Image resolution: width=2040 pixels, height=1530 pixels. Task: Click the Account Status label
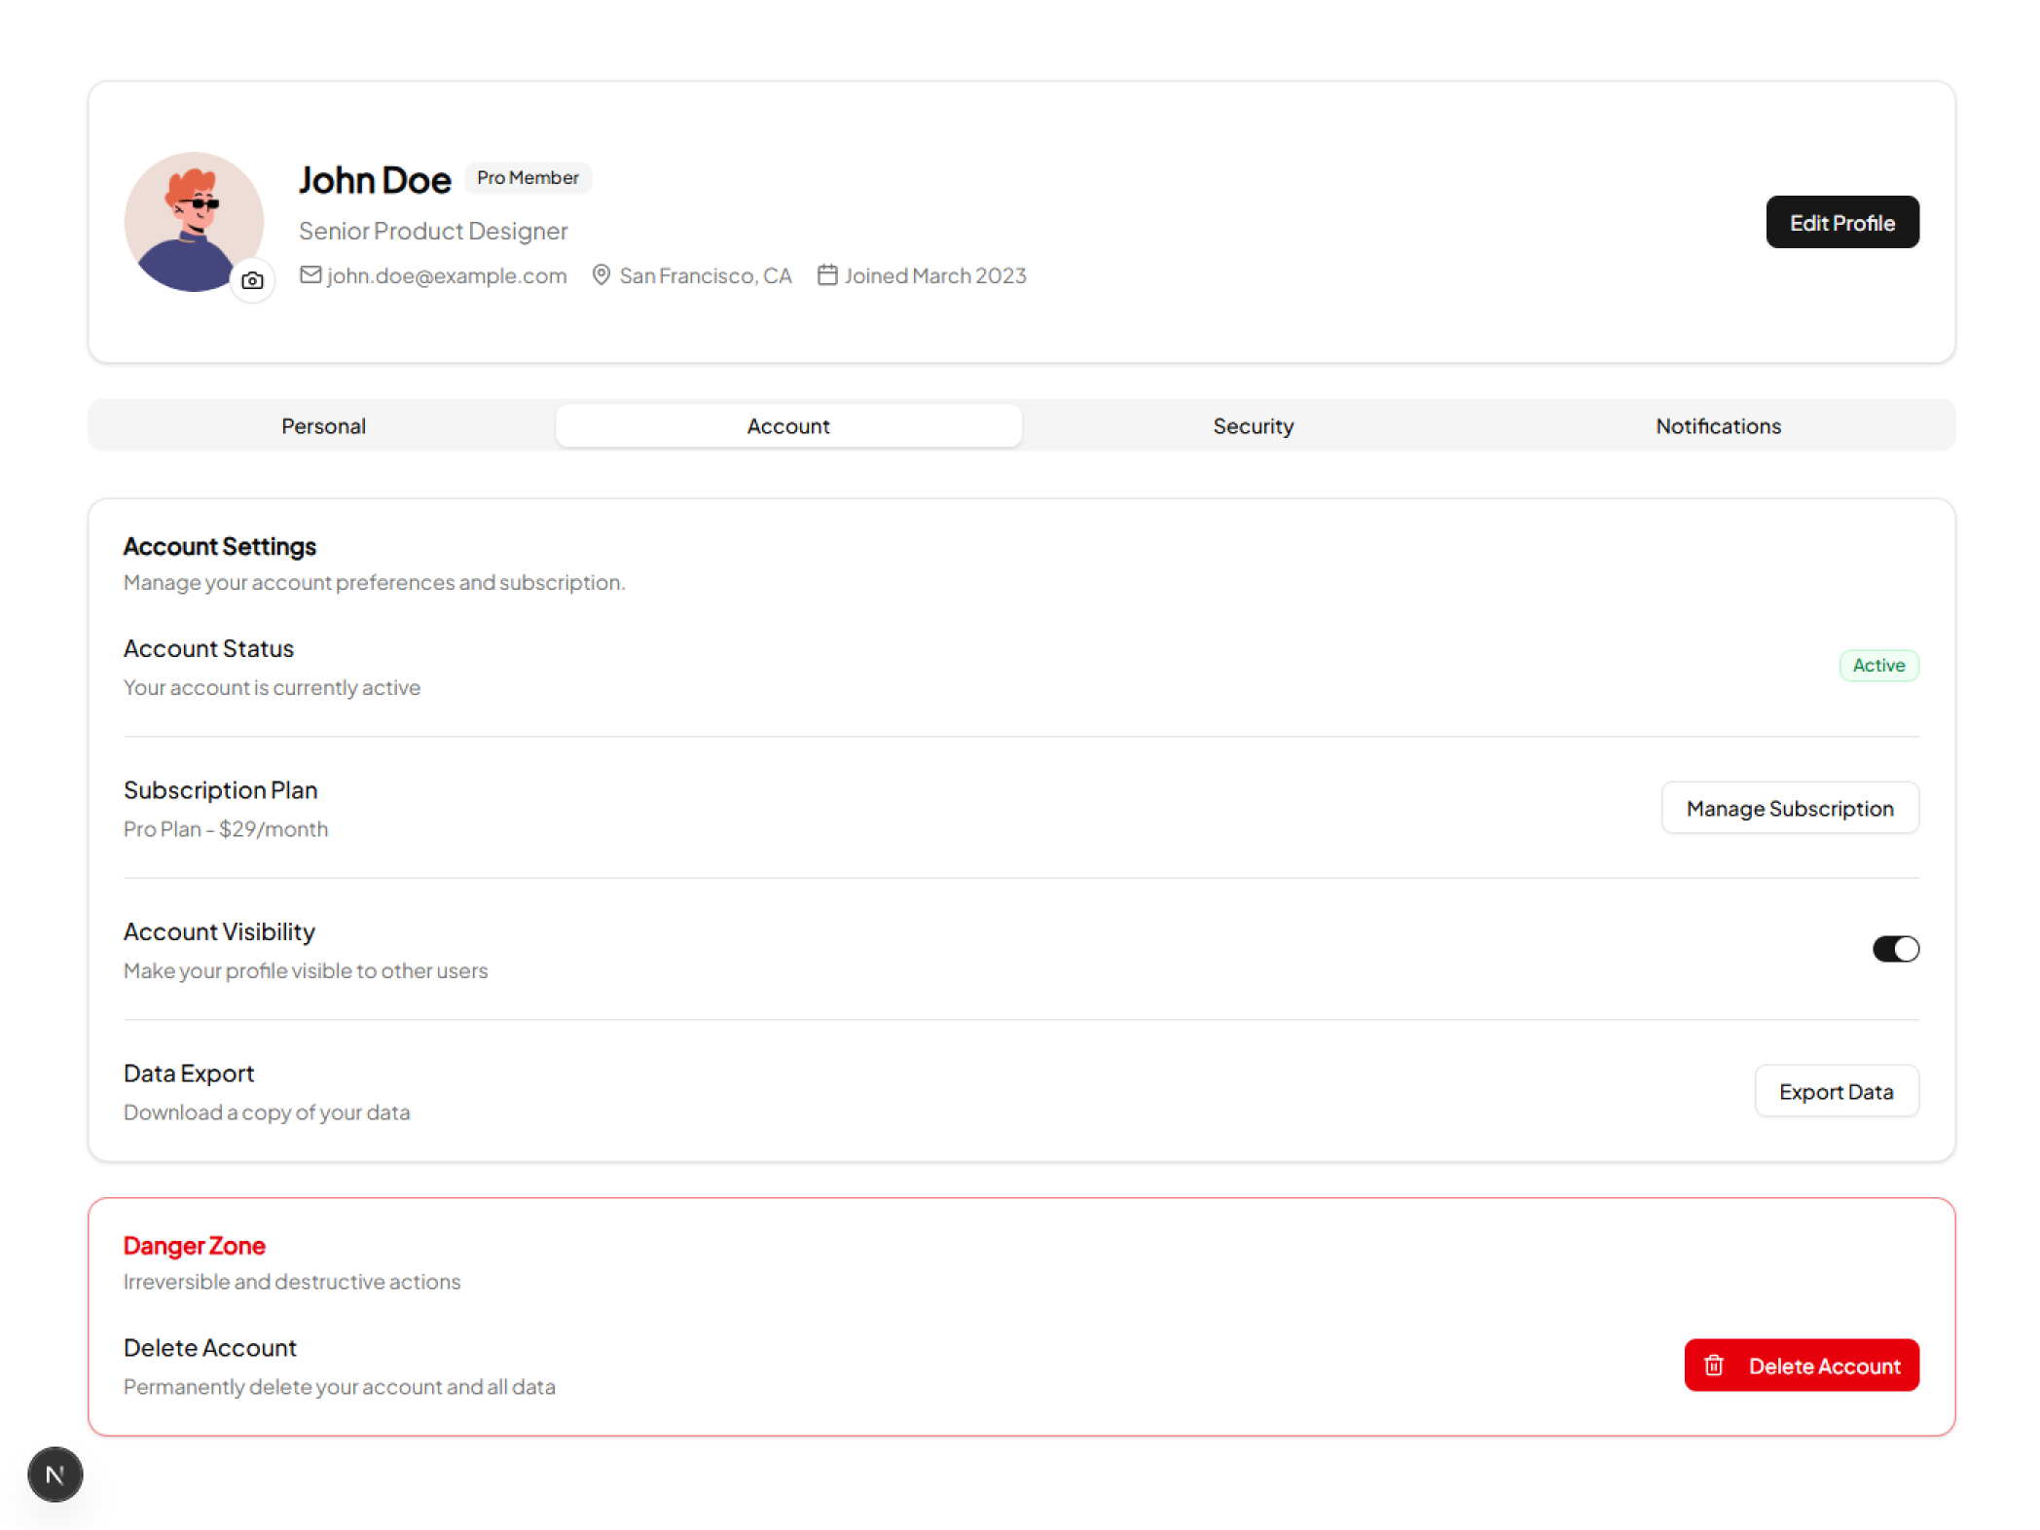[x=208, y=649]
